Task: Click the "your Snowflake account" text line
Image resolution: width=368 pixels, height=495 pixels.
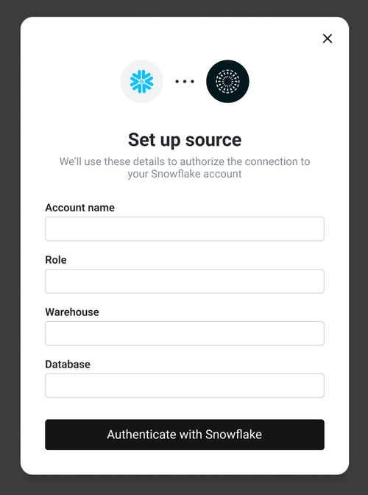Action: click(185, 174)
